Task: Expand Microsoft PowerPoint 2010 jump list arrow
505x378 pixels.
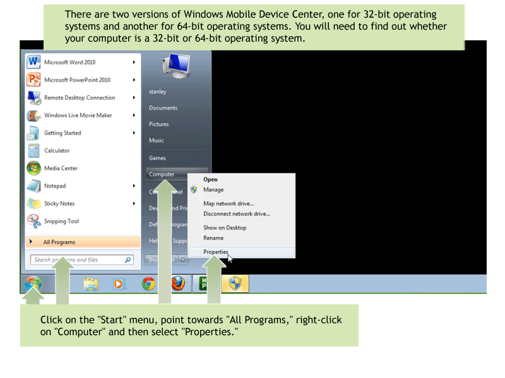Action: 134,80
